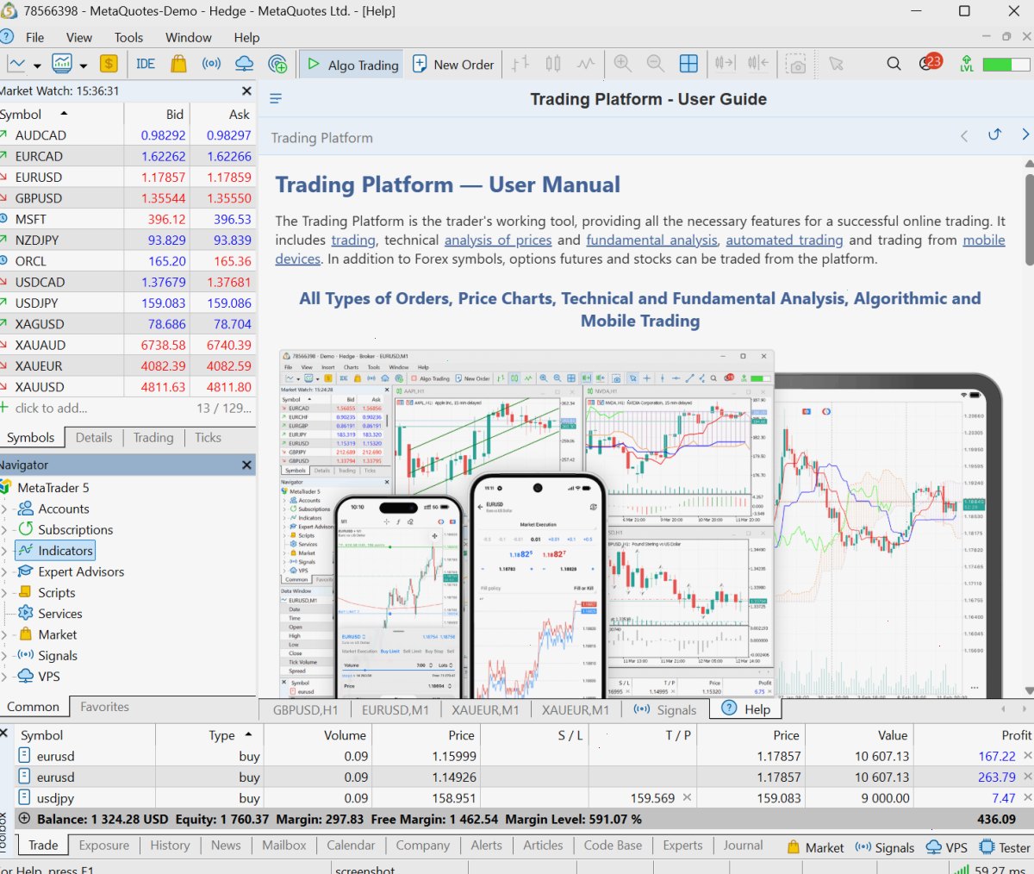
Task: Click the dollar-sign trading icon in toolbar
Action: (x=109, y=64)
